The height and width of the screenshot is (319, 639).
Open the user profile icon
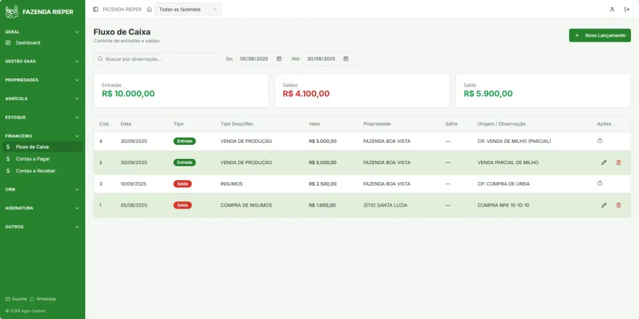[x=612, y=9]
